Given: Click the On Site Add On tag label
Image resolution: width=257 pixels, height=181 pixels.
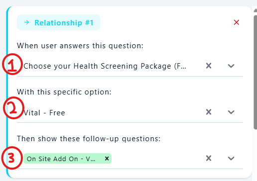Looking at the screenshot, I should tap(61, 159).
